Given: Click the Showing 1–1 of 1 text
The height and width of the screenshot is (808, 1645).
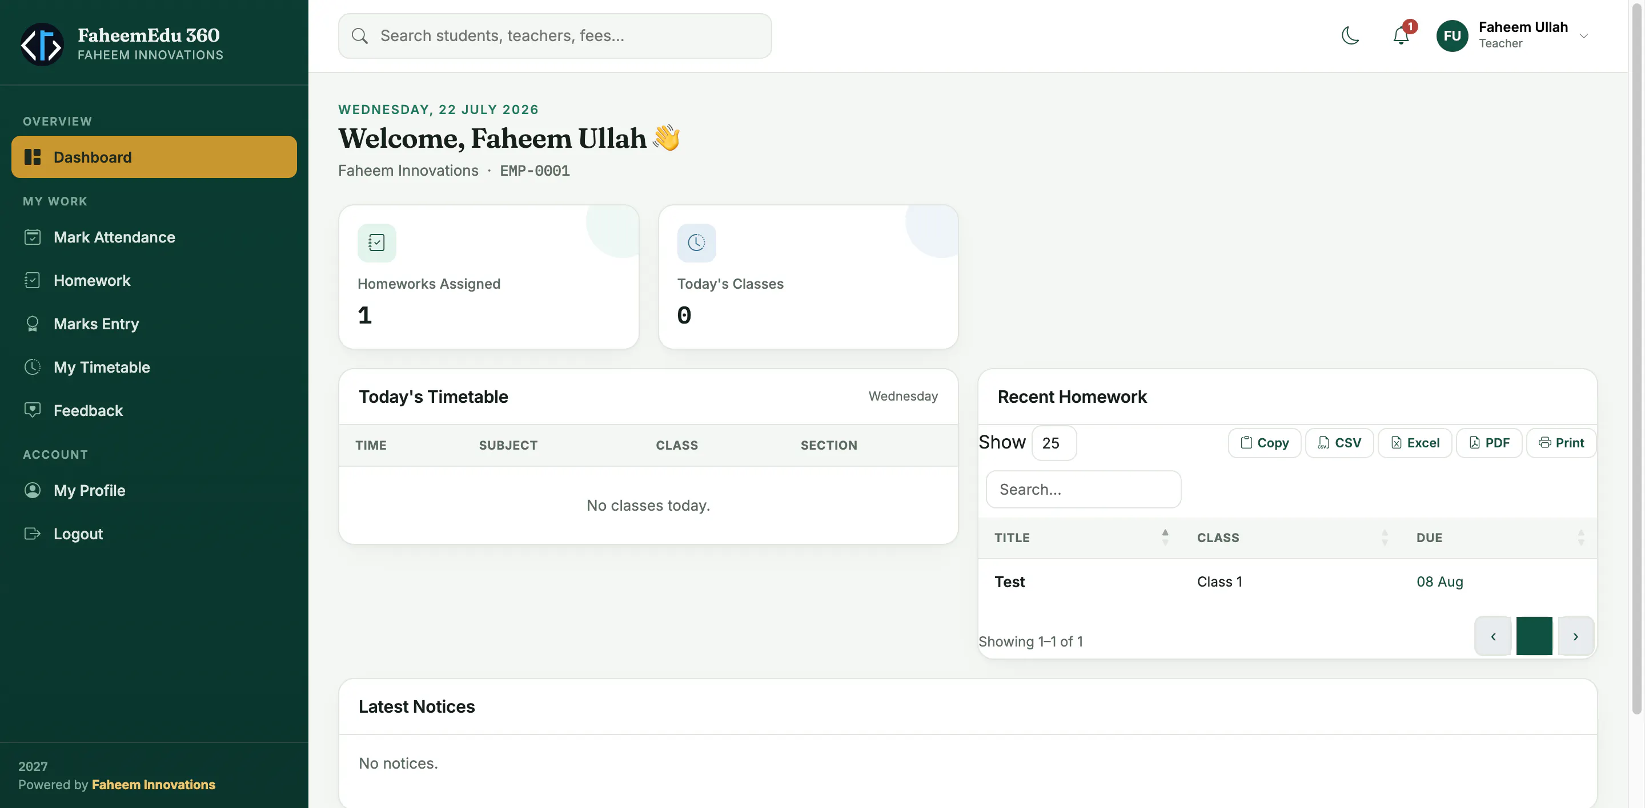Looking at the screenshot, I should tap(1030, 641).
